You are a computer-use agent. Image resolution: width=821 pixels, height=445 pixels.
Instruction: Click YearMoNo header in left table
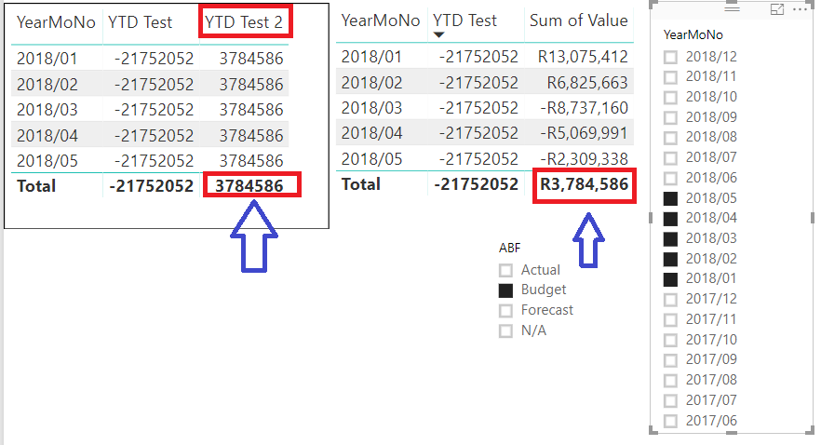[x=56, y=22]
